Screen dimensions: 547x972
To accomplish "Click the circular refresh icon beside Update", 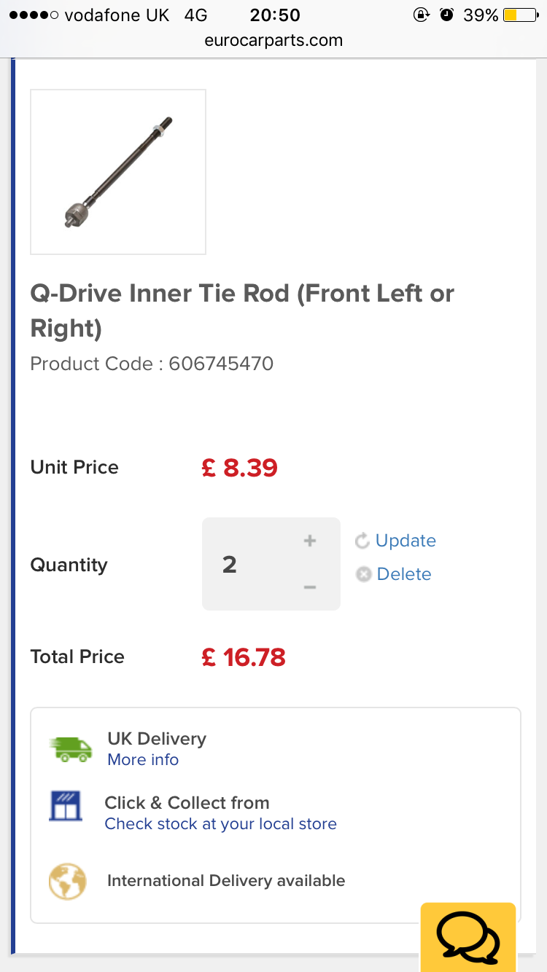I will [x=362, y=541].
